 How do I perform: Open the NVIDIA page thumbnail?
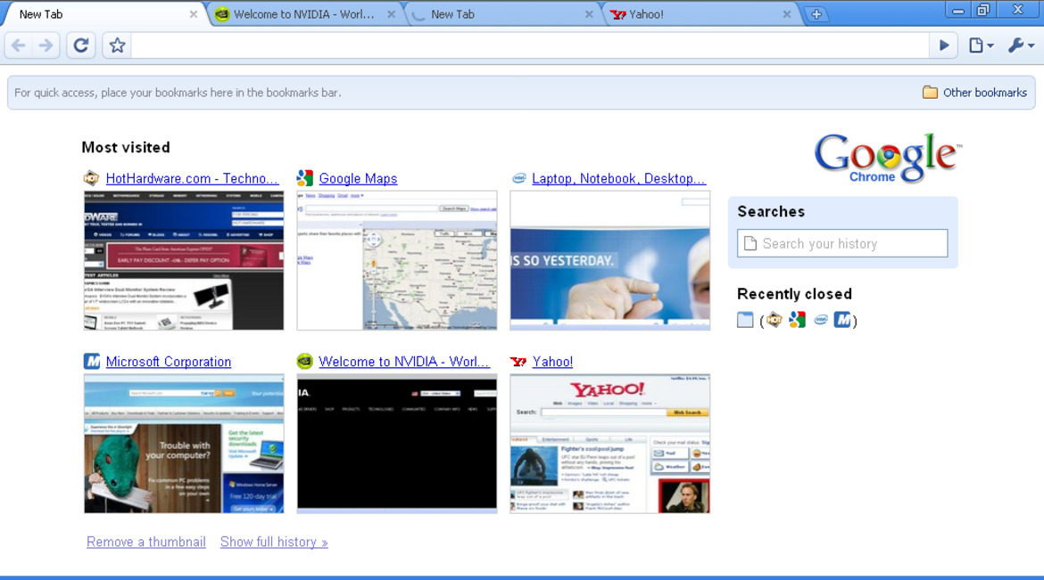(x=397, y=444)
